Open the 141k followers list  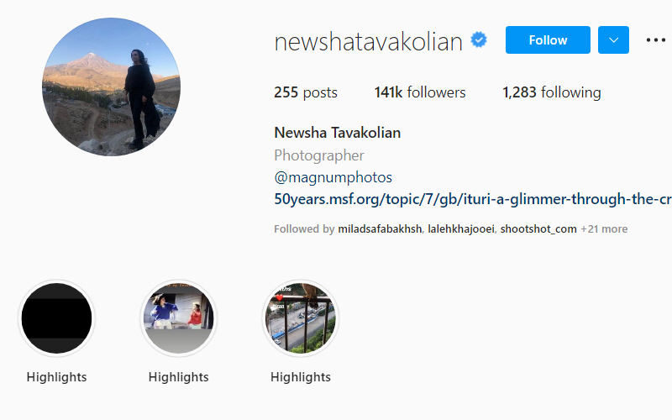coord(420,92)
